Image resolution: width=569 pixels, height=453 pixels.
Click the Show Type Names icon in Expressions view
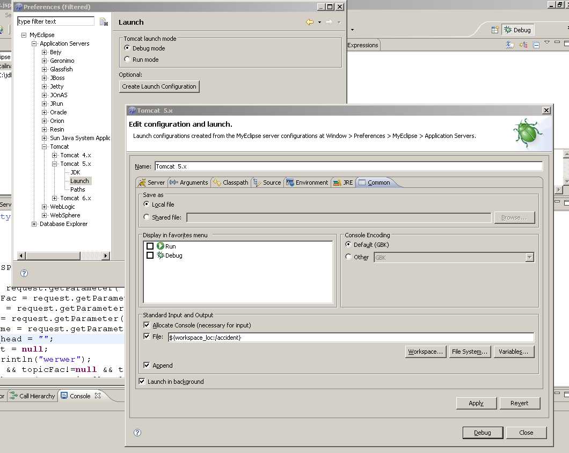[x=510, y=45]
